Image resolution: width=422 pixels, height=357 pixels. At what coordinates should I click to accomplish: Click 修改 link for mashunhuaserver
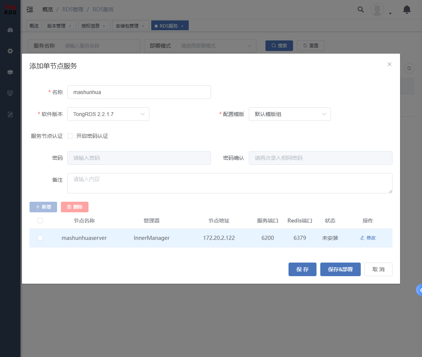tap(368, 238)
